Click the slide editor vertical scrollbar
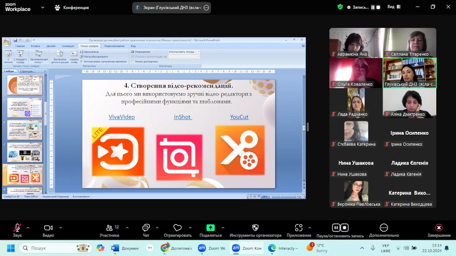Viewport: 456px width, 256px height. (x=304, y=128)
